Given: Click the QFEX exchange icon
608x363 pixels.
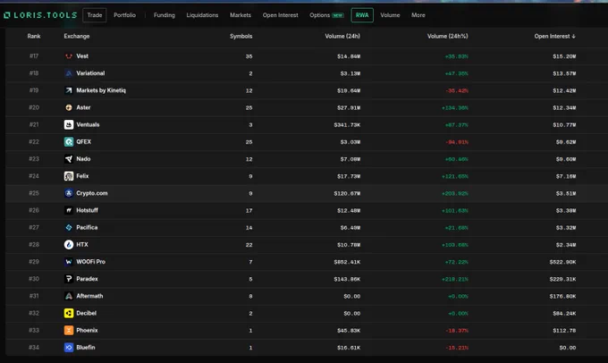Looking at the screenshot, I should click(x=69, y=141).
